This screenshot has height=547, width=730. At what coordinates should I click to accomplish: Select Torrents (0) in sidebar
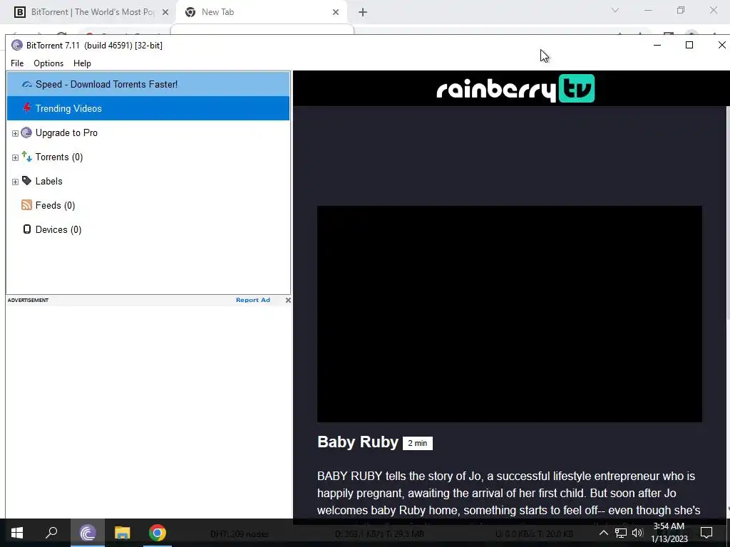coord(59,157)
